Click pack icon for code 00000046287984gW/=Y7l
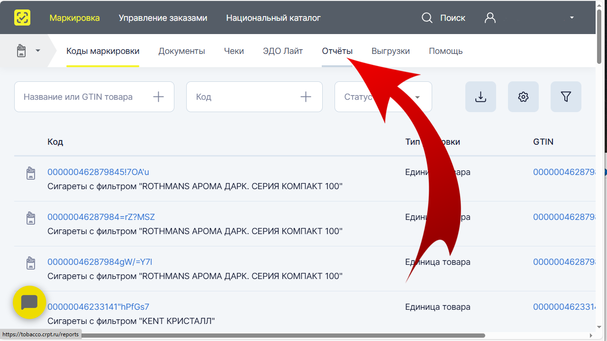 (30, 263)
